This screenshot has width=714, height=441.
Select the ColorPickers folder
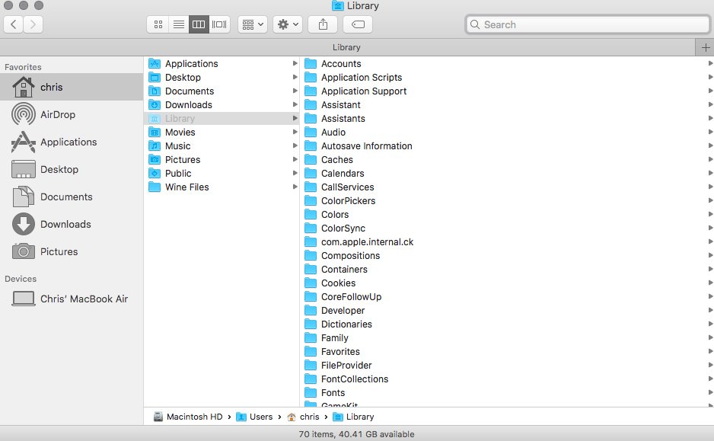pos(507,200)
